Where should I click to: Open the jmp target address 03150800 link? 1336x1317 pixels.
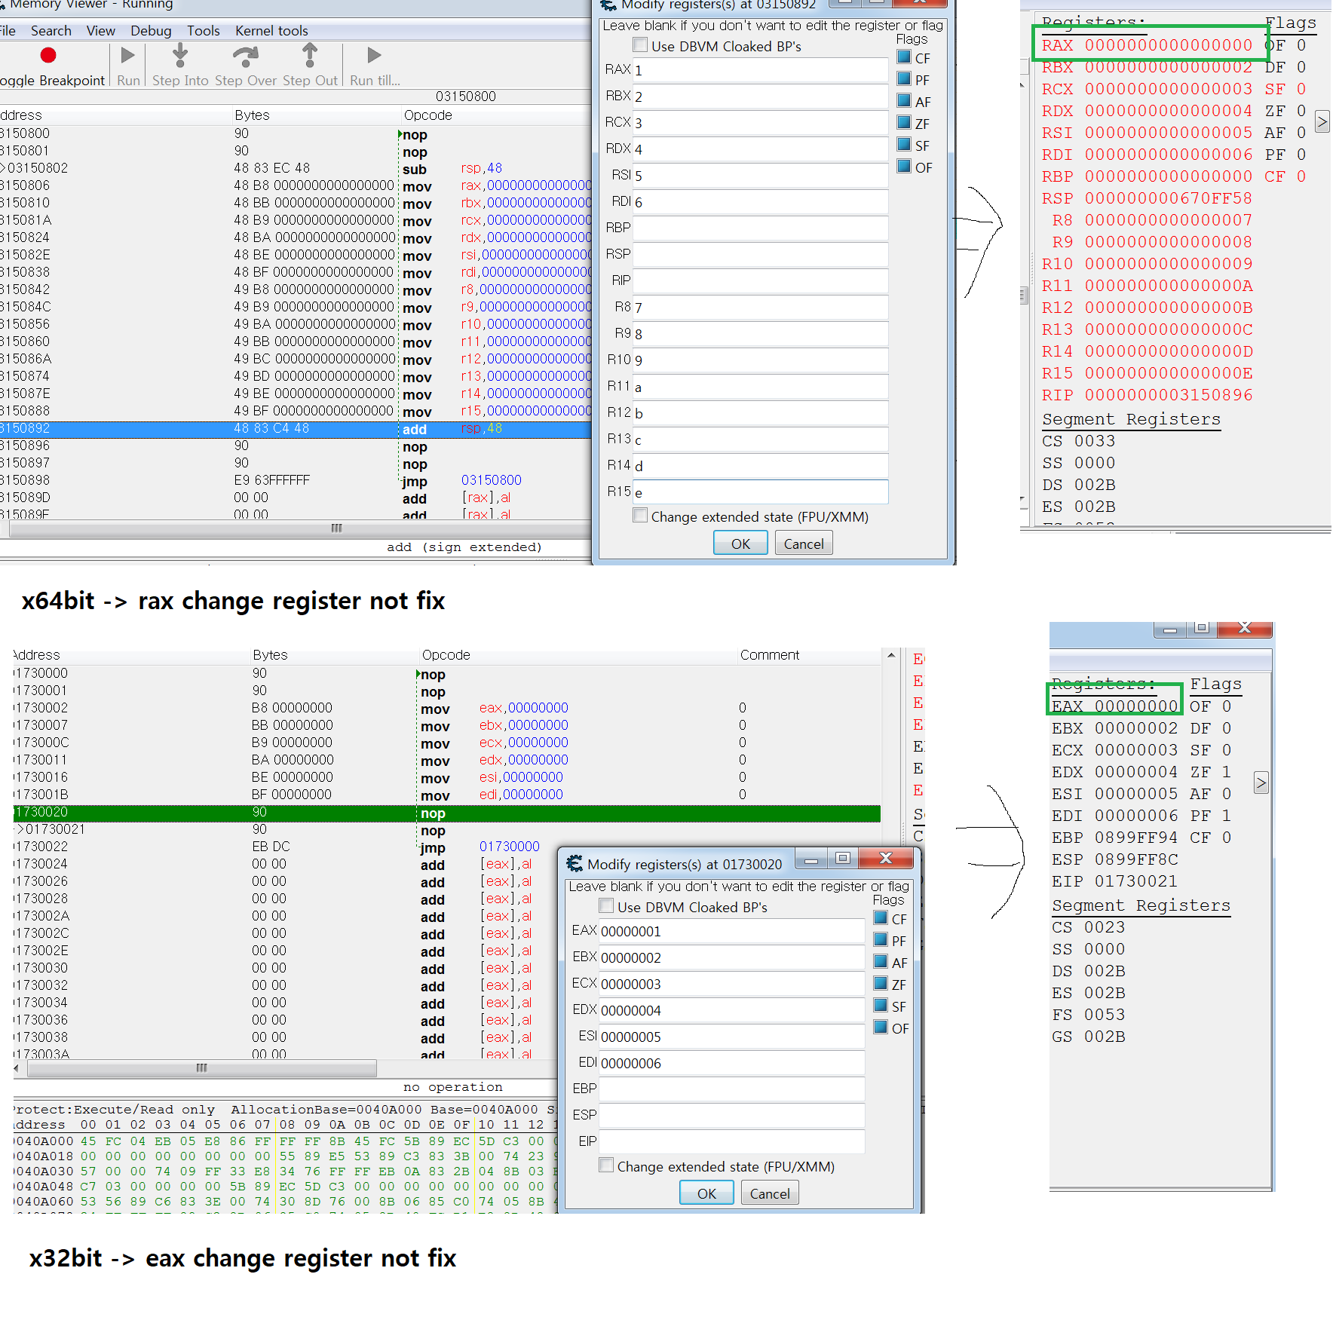pyautogui.click(x=491, y=479)
